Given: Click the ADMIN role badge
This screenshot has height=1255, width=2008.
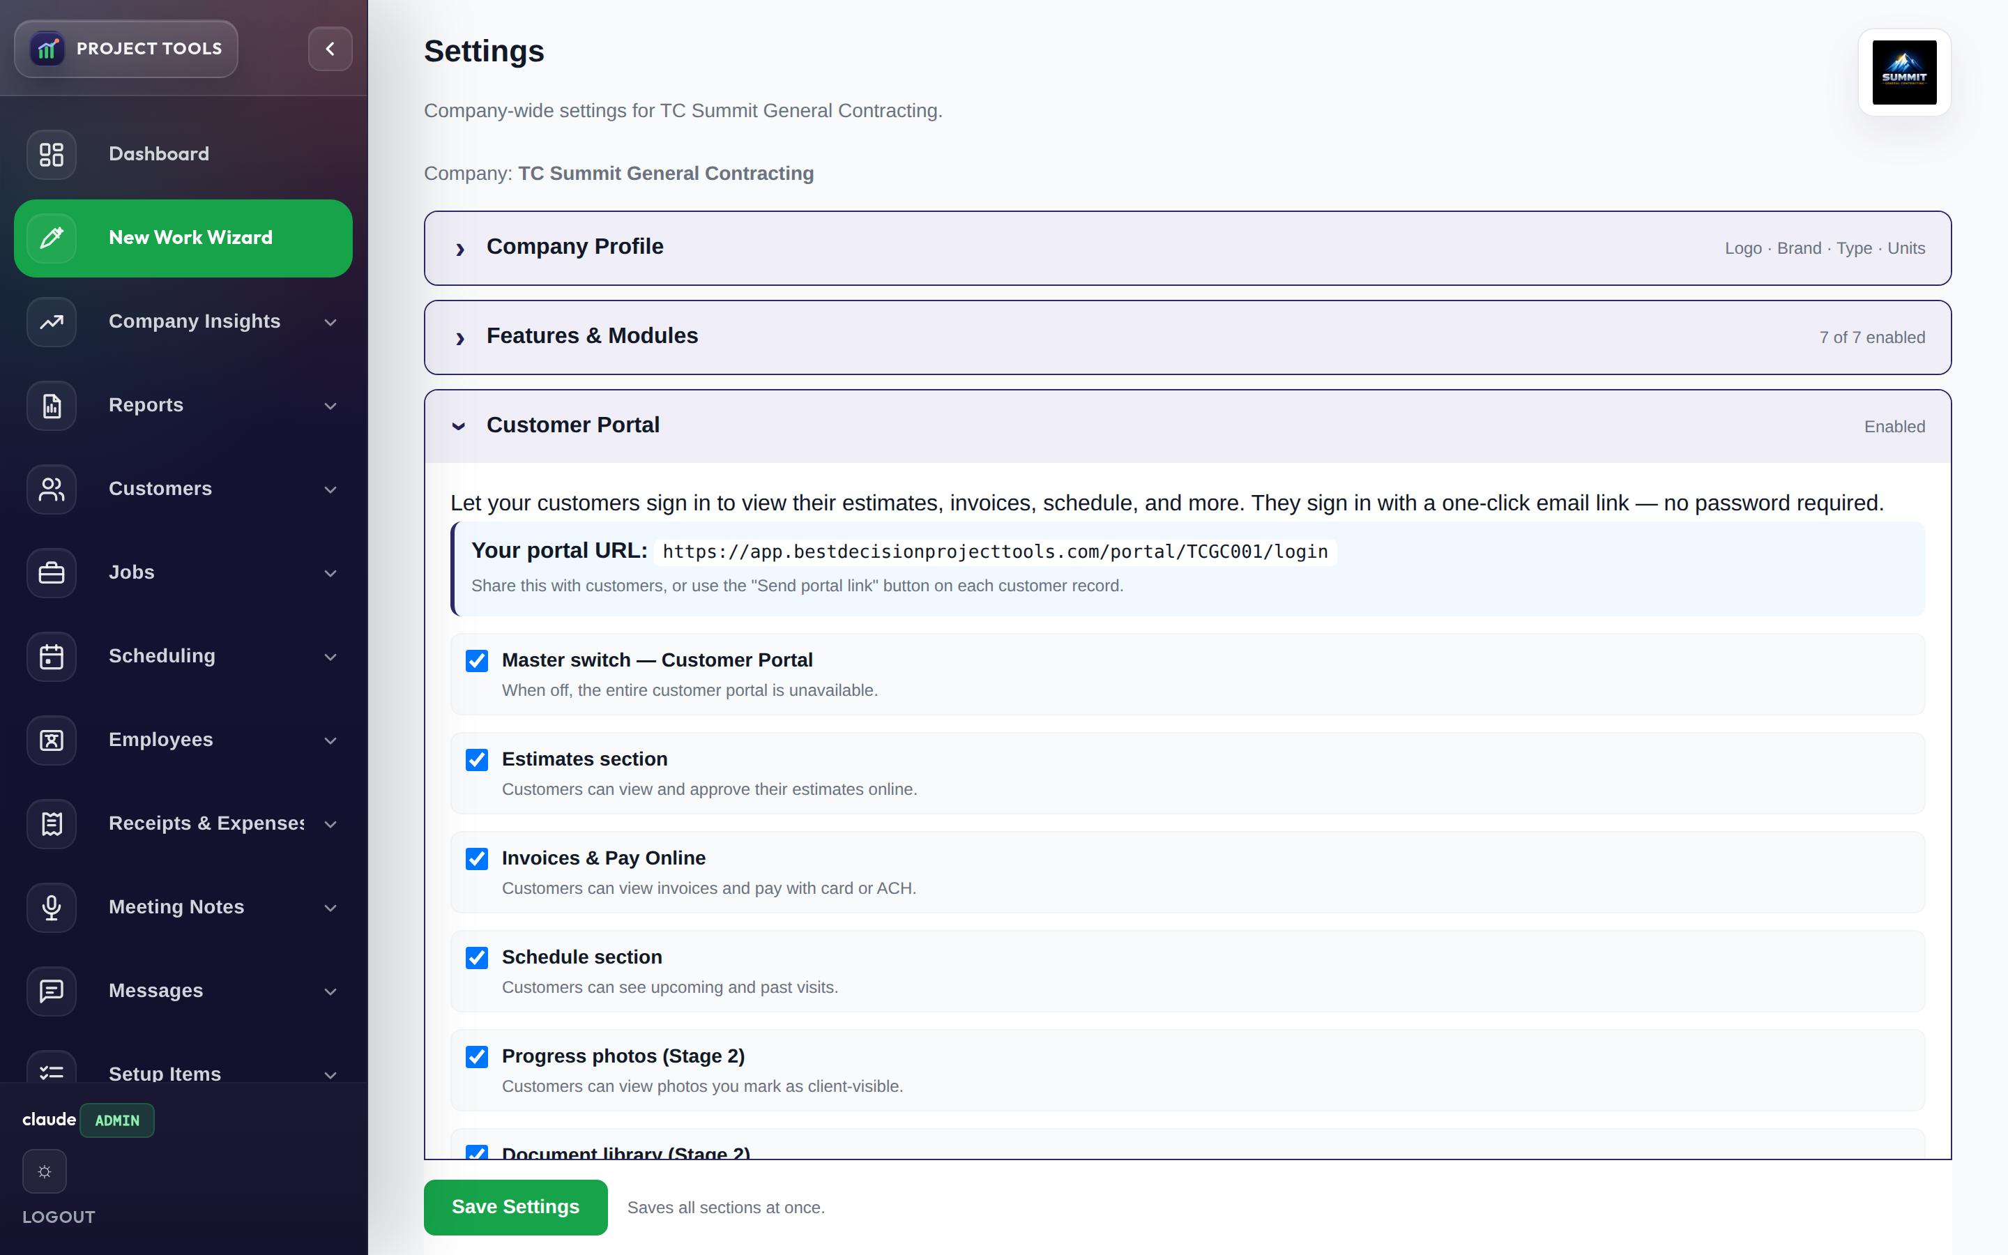Looking at the screenshot, I should (117, 1120).
